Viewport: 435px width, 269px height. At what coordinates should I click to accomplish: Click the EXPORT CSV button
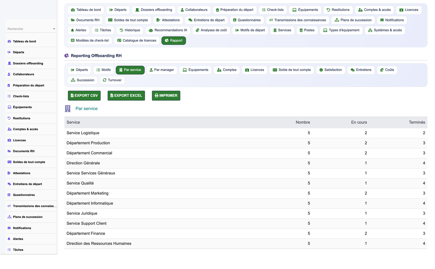(84, 96)
